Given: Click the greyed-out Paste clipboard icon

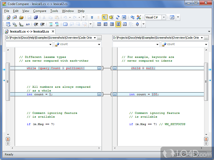Looking at the screenshot, I should coord(57,17).
